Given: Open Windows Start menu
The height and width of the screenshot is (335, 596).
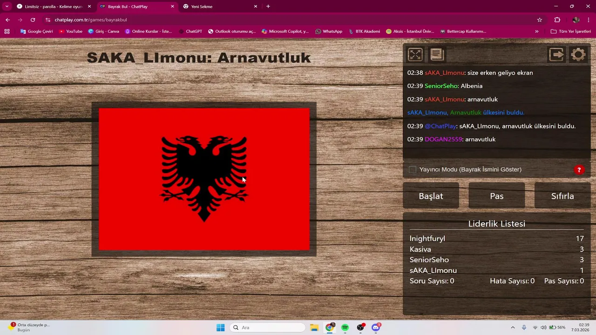Looking at the screenshot, I should click(x=220, y=328).
